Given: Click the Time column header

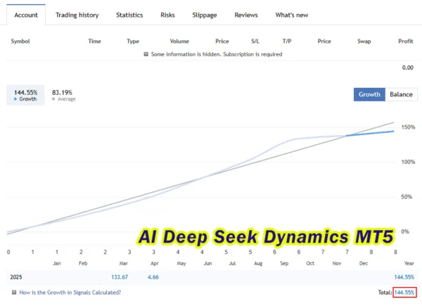Looking at the screenshot, I should tap(94, 42).
